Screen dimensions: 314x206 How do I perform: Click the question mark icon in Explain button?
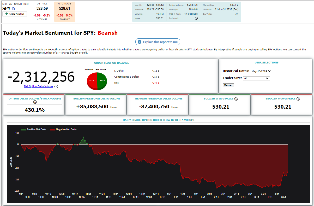pyautogui.click(x=140, y=42)
